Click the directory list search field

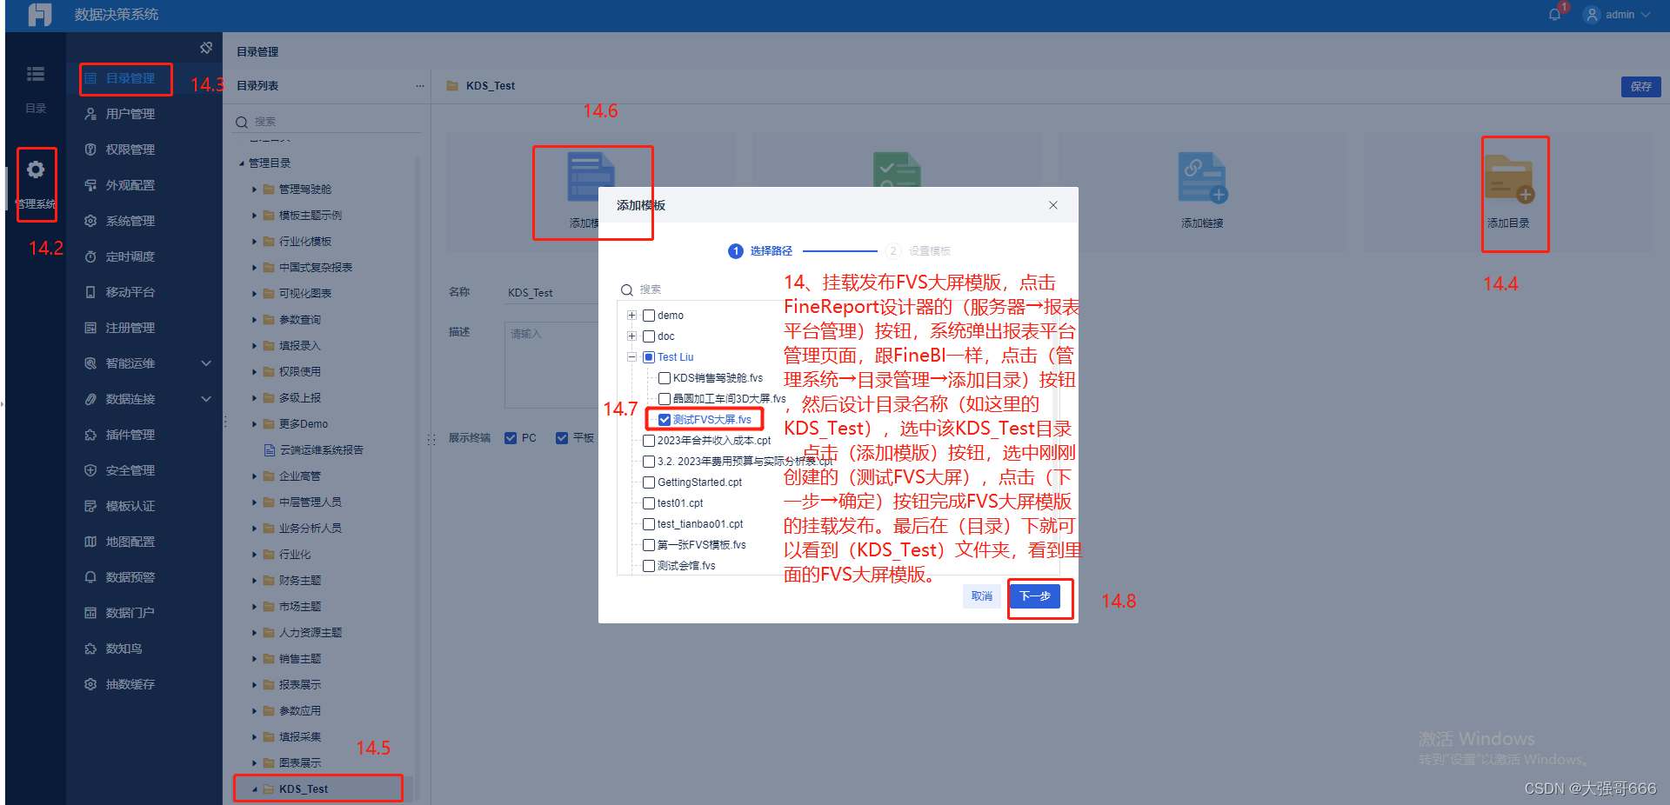[329, 122]
